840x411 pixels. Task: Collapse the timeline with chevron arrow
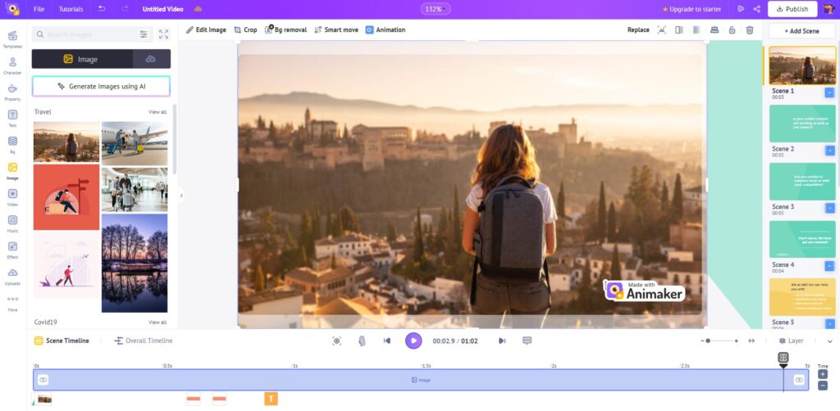click(x=830, y=341)
